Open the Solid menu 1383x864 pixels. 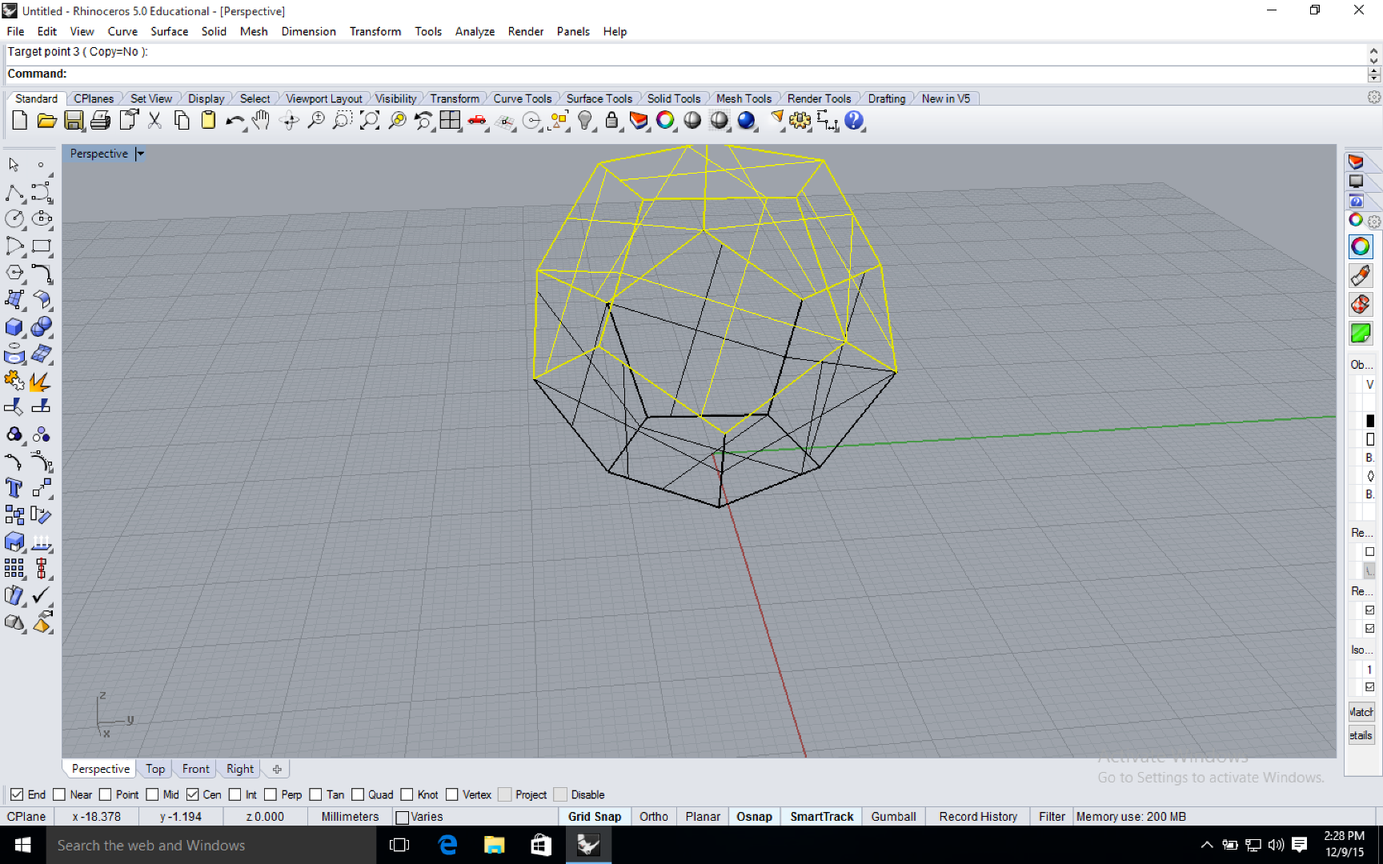(214, 31)
